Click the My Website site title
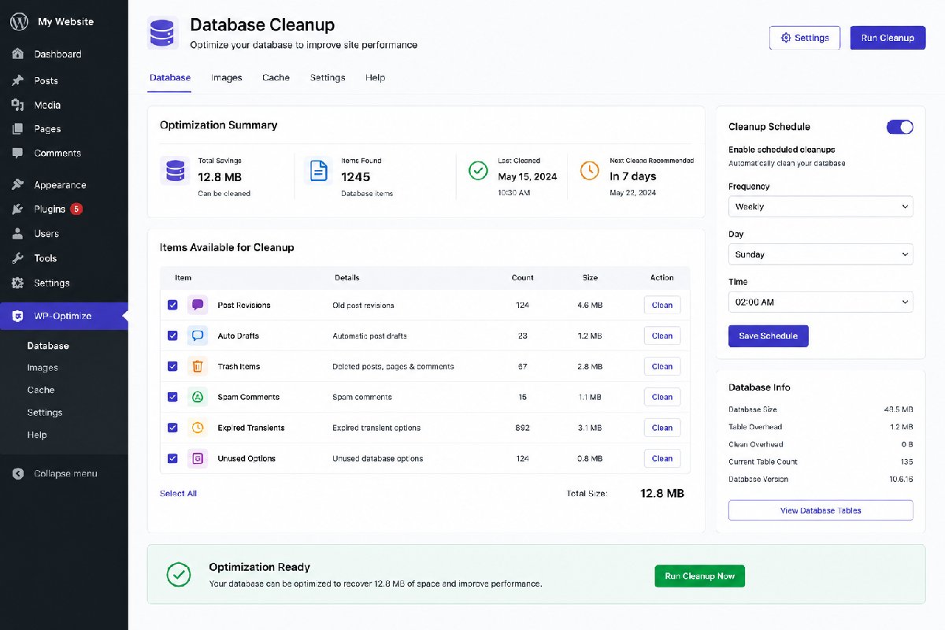Screen dimensions: 945x630 coord(66,22)
